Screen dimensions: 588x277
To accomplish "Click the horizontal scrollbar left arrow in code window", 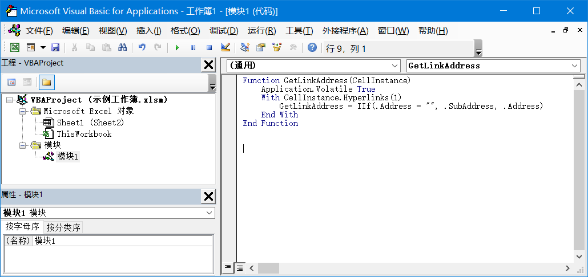I will coord(252,268).
